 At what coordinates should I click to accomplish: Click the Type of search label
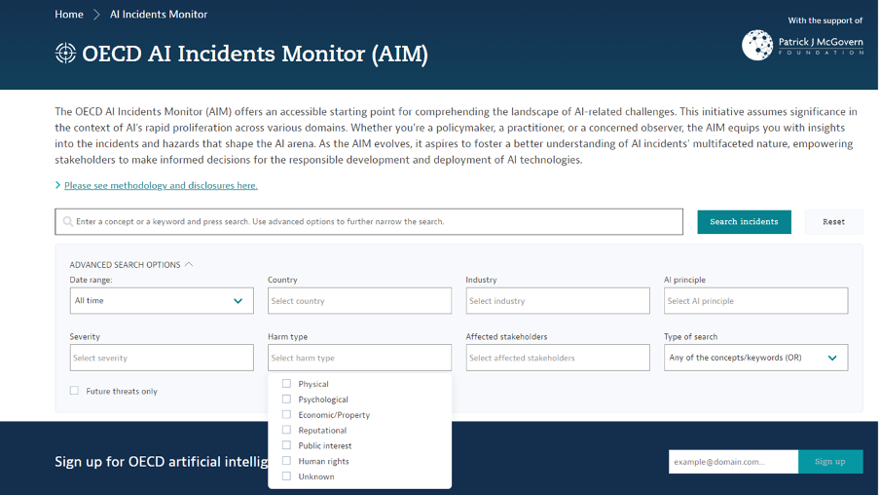pos(690,336)
